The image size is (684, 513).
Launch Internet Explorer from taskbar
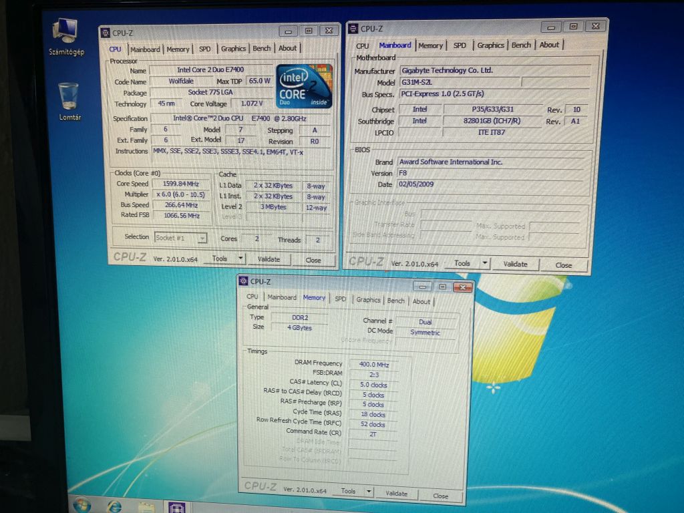click(x=114, y=506)
